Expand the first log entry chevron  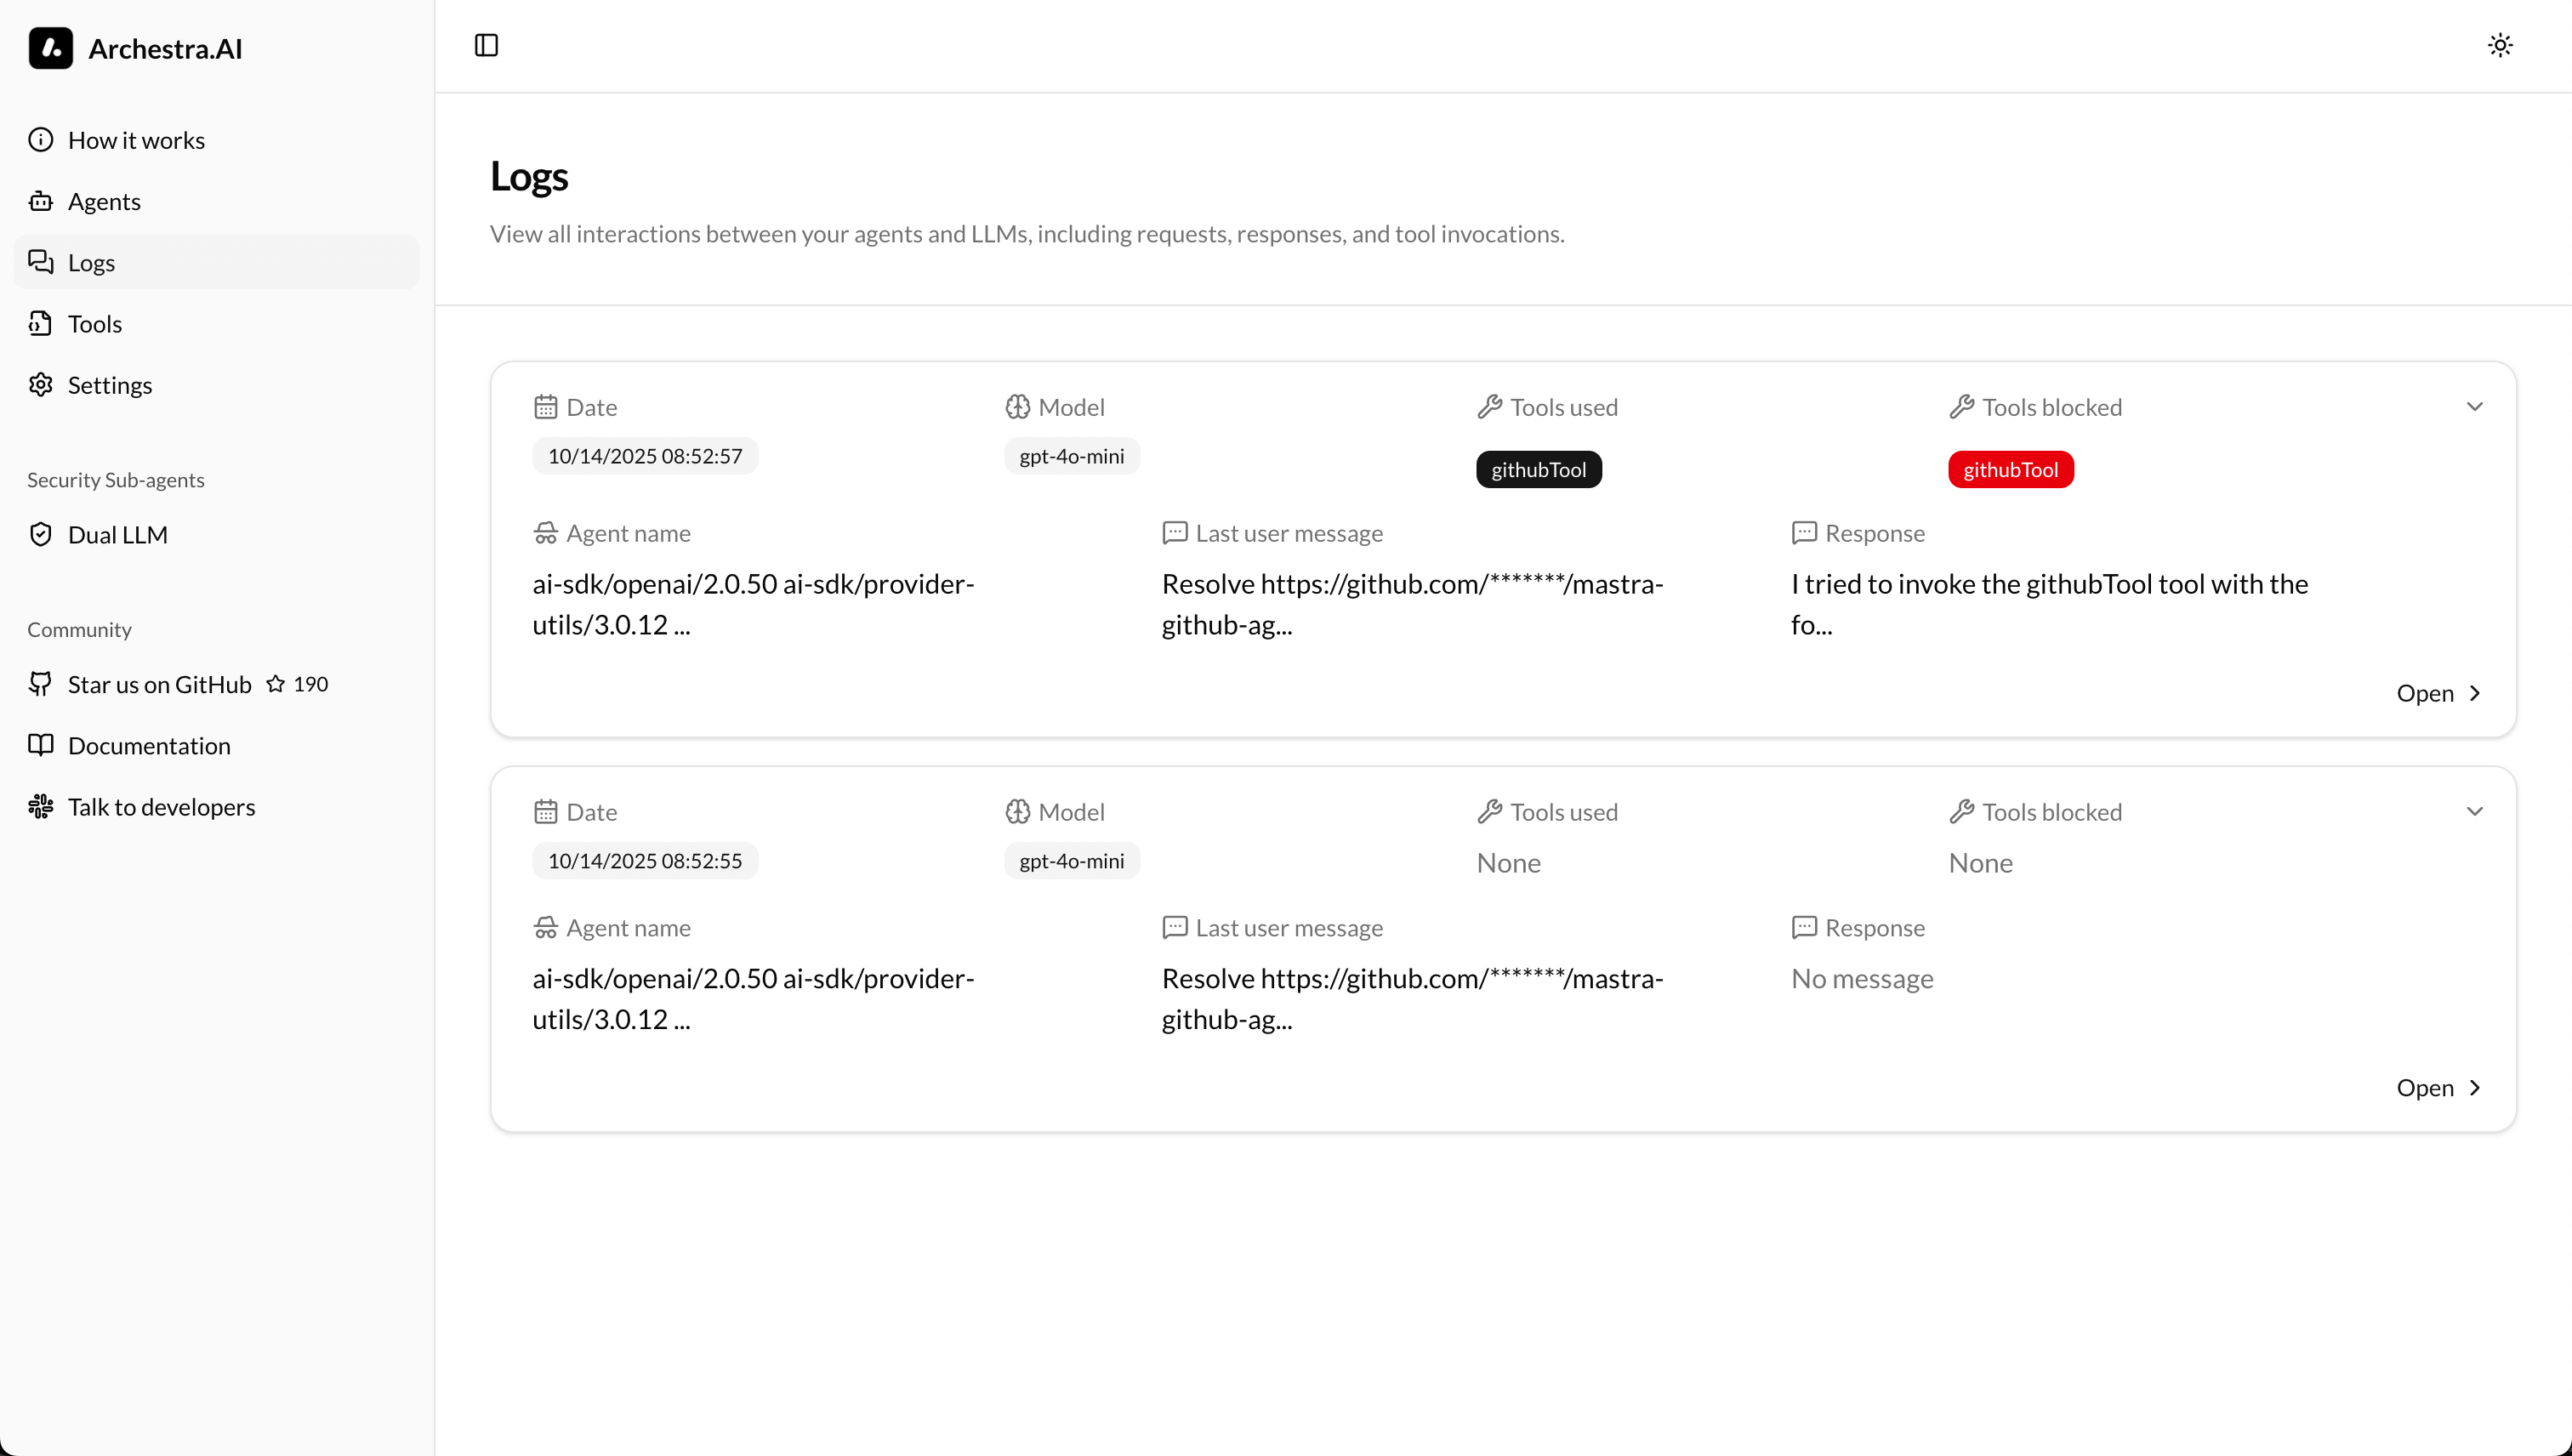tap(2475, 407)
